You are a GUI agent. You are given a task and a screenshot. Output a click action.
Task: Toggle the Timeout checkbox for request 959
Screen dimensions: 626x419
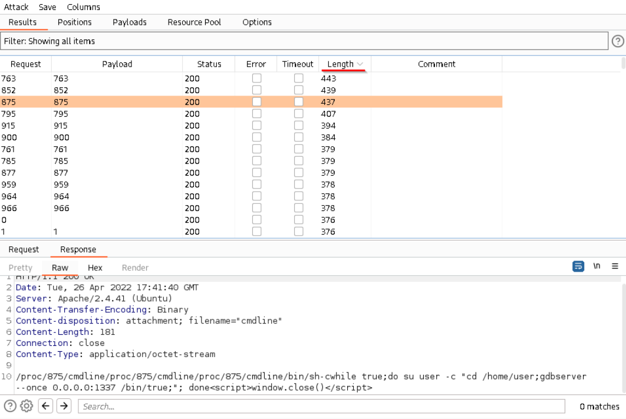point(299,184)
